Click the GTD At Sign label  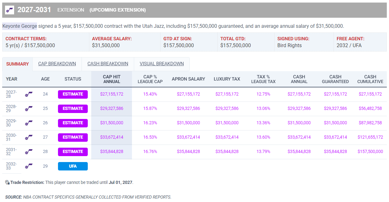pos(178,39)
